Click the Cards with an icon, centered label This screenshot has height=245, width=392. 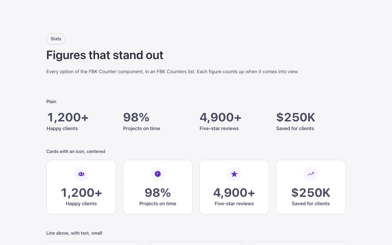pos(76,152)
